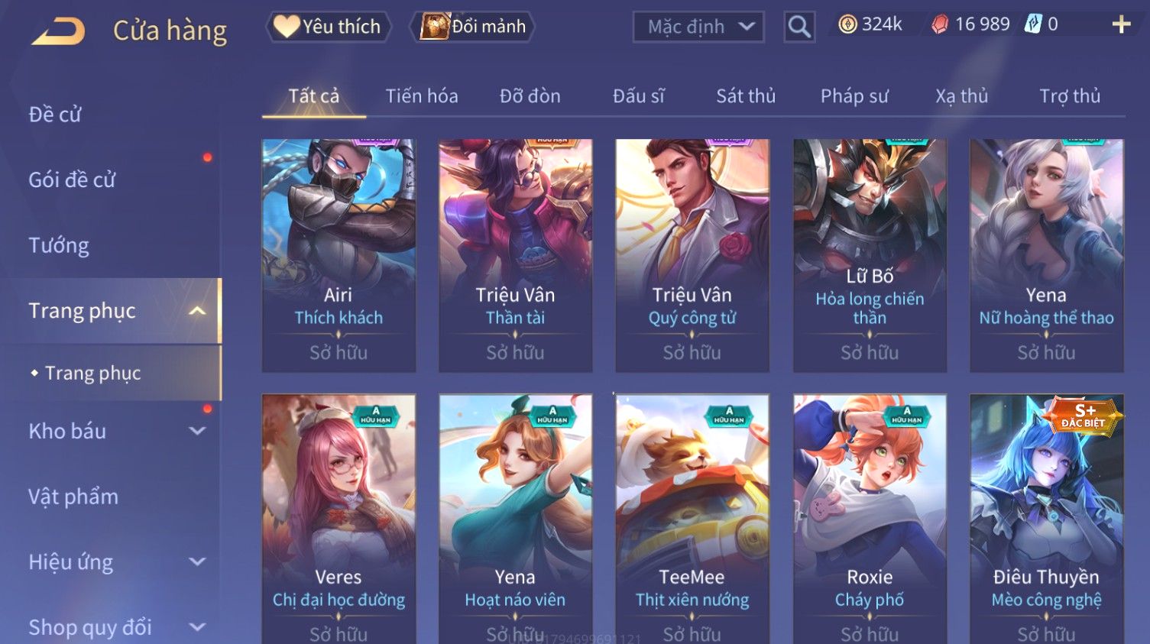Click the gold coin balance icon
Image resolution: width=1150 pixels, height=644 pixels.
point(847,24)
